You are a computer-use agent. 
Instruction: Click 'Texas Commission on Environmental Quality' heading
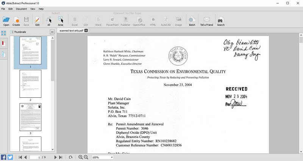[178, 72]
